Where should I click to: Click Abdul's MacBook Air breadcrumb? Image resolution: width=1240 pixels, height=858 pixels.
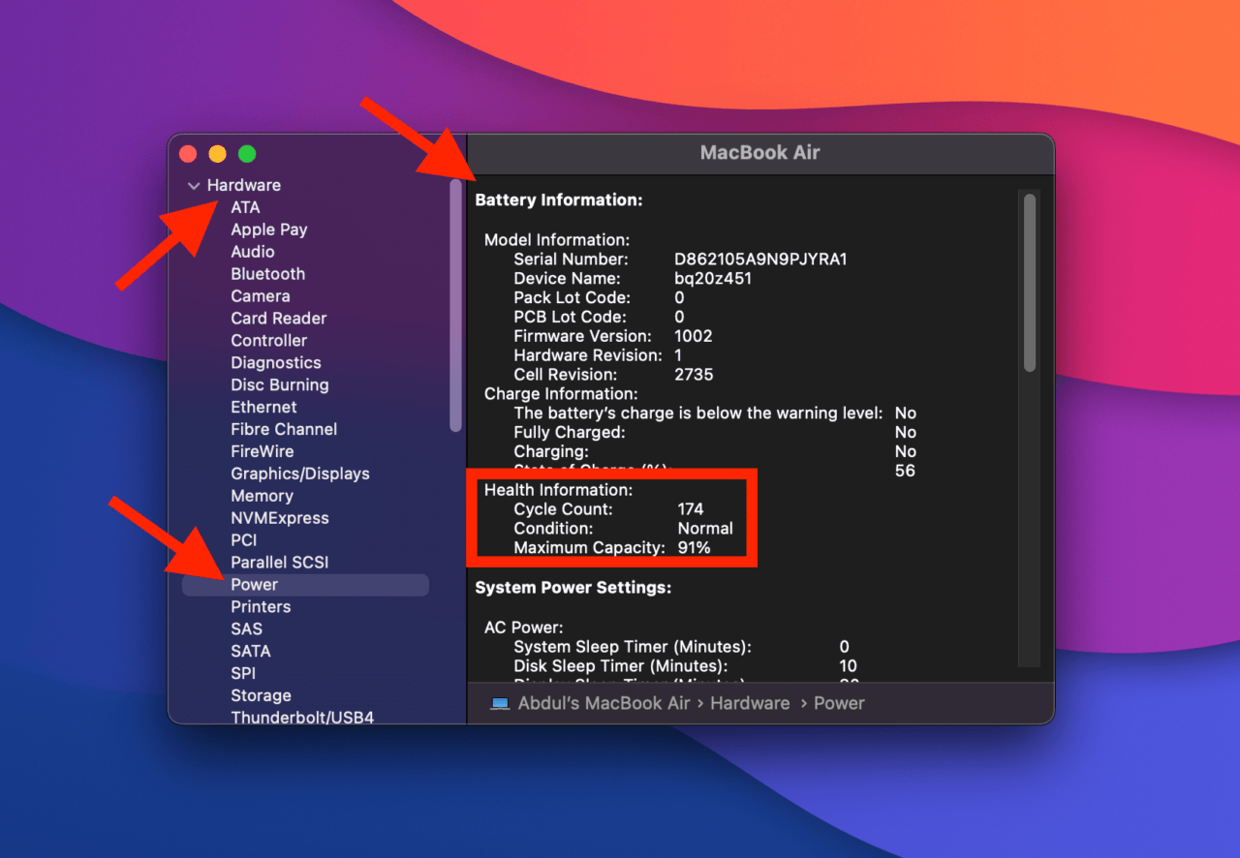(x=604, y=703)
